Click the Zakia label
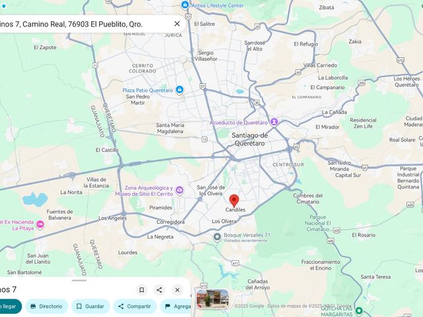Screen dimensions: 423x317 click(x=355, y=42)
